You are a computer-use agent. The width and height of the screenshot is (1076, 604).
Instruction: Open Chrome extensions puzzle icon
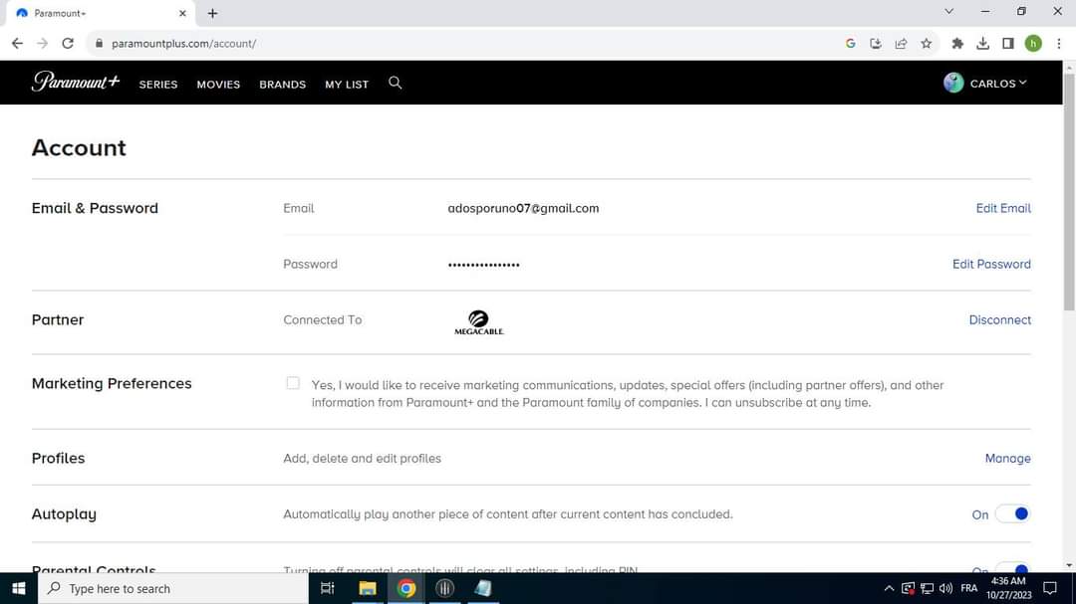point(957,43)
